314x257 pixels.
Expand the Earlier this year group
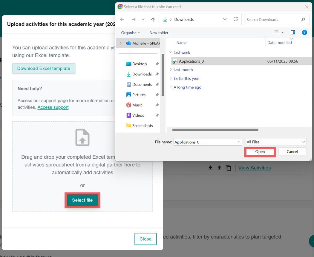click(x=171, y=78)
